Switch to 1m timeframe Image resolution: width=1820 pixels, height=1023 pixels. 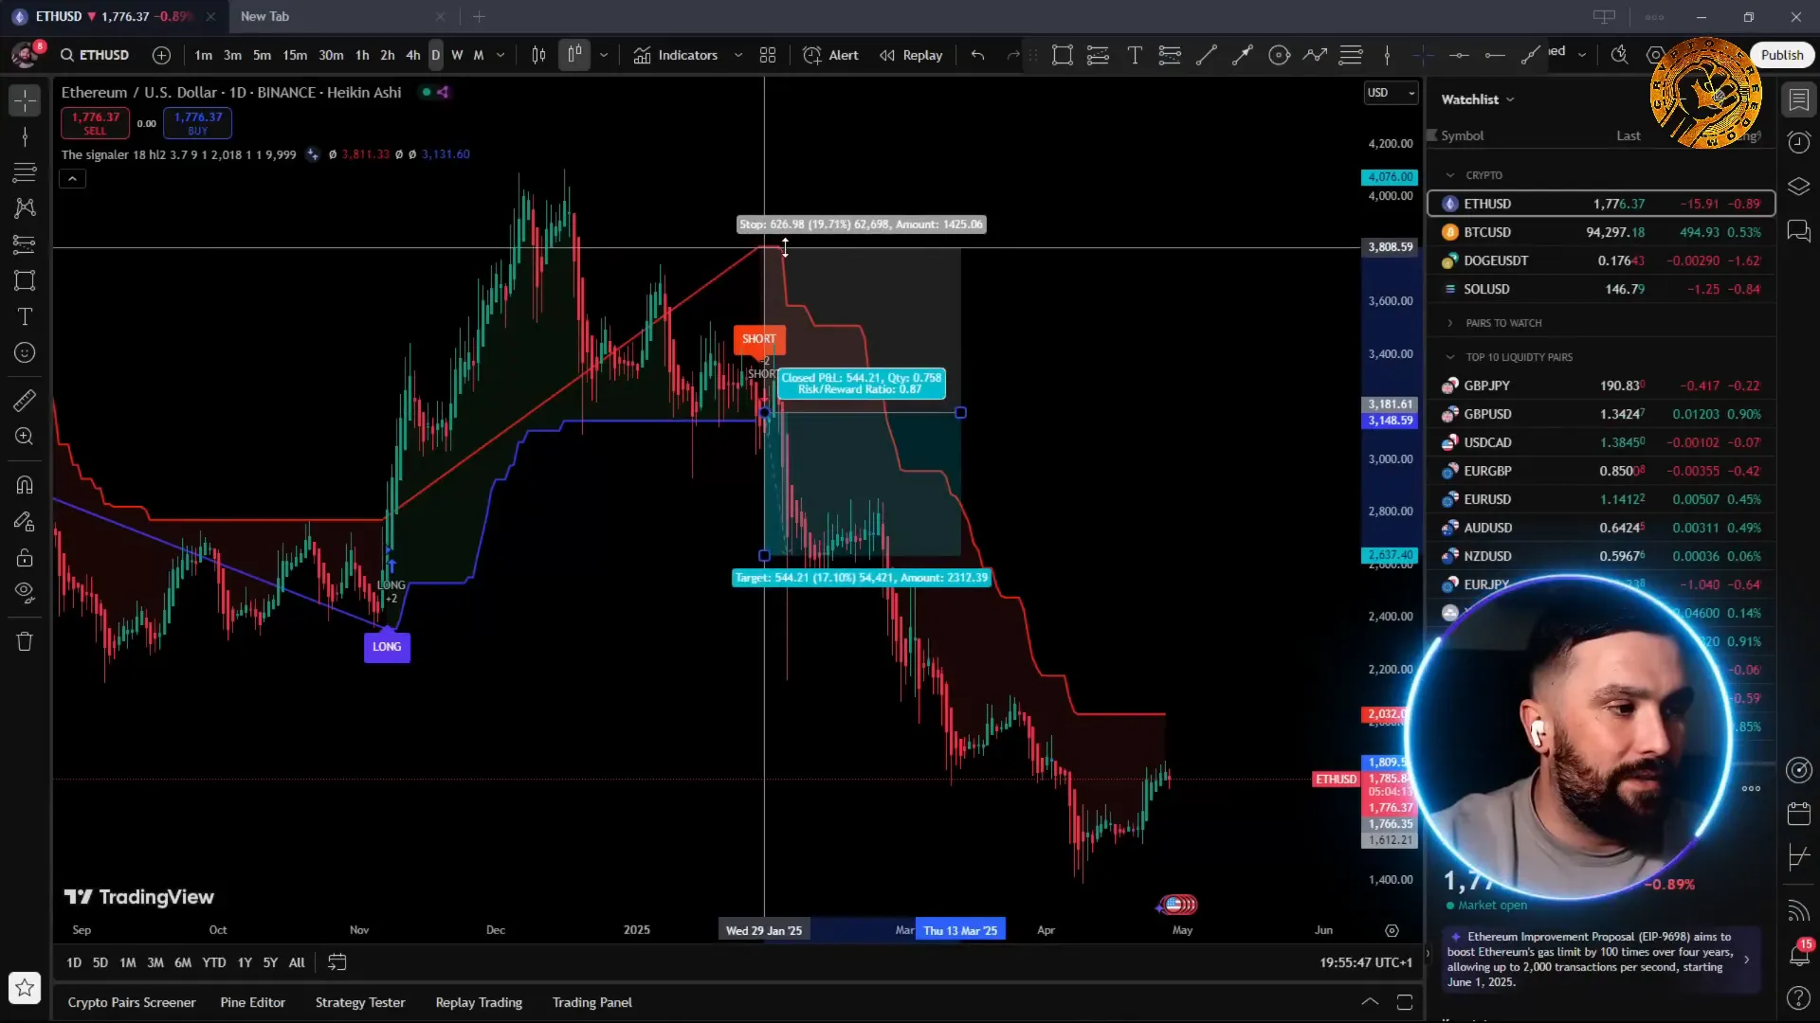tap(203, 55)
